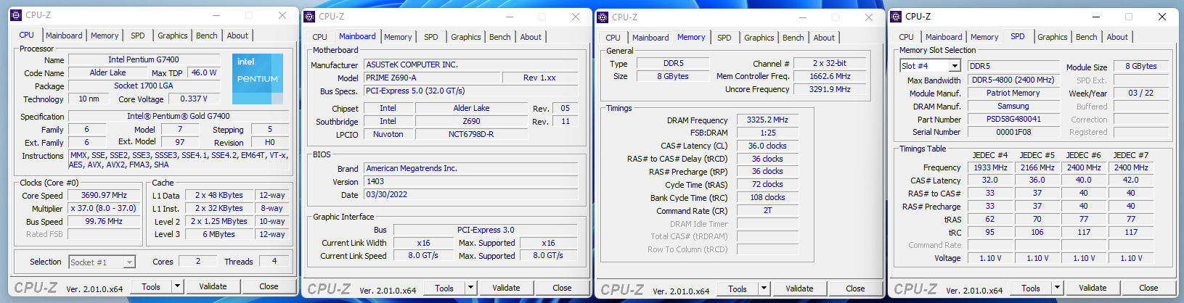Click the BIOS date 03/30/2022 field
This screenshot has height=303, width=1184.
(x=470, y=194)
